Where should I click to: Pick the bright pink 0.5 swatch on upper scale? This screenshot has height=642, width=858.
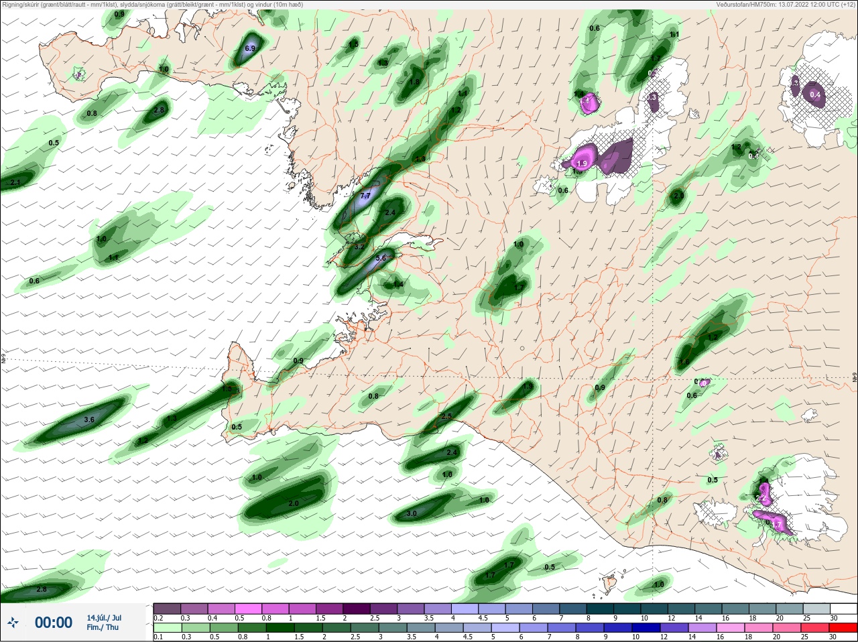[x=248, y=608]
